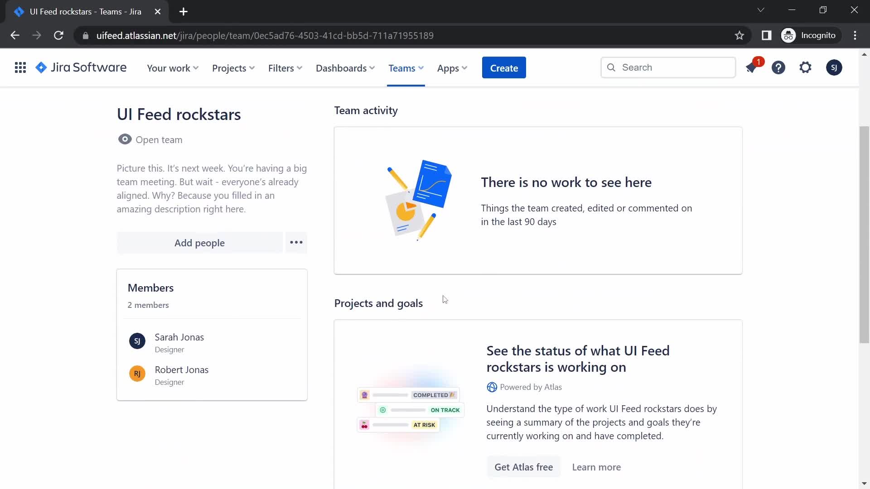Open the Filters navigation menu
Image resolution: width=870 pixels, height=489 pixels.
[285, 67]
